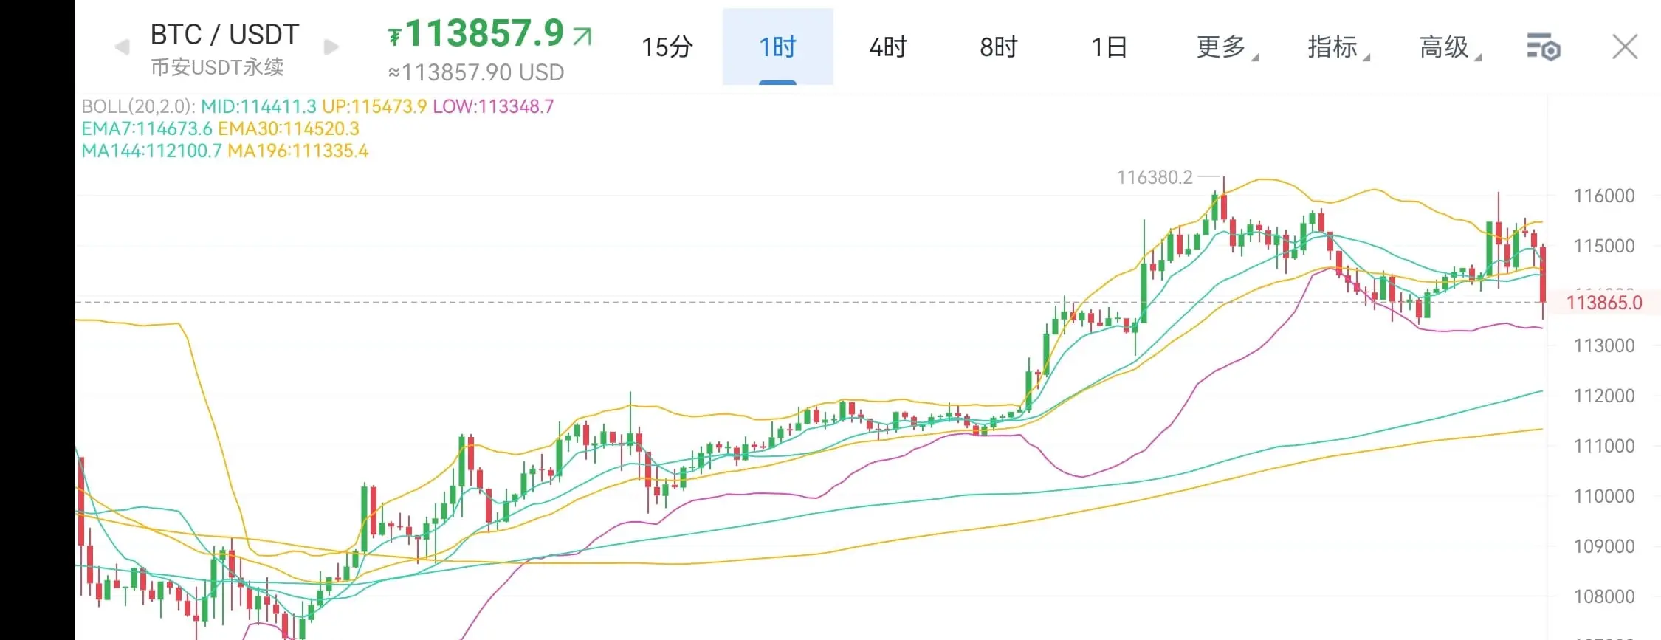Switch to 1日 timeframe
Viewport: 1661px width, 640px height.
(1110, 47)
